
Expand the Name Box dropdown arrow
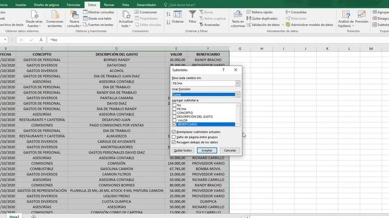pos(5,39)
